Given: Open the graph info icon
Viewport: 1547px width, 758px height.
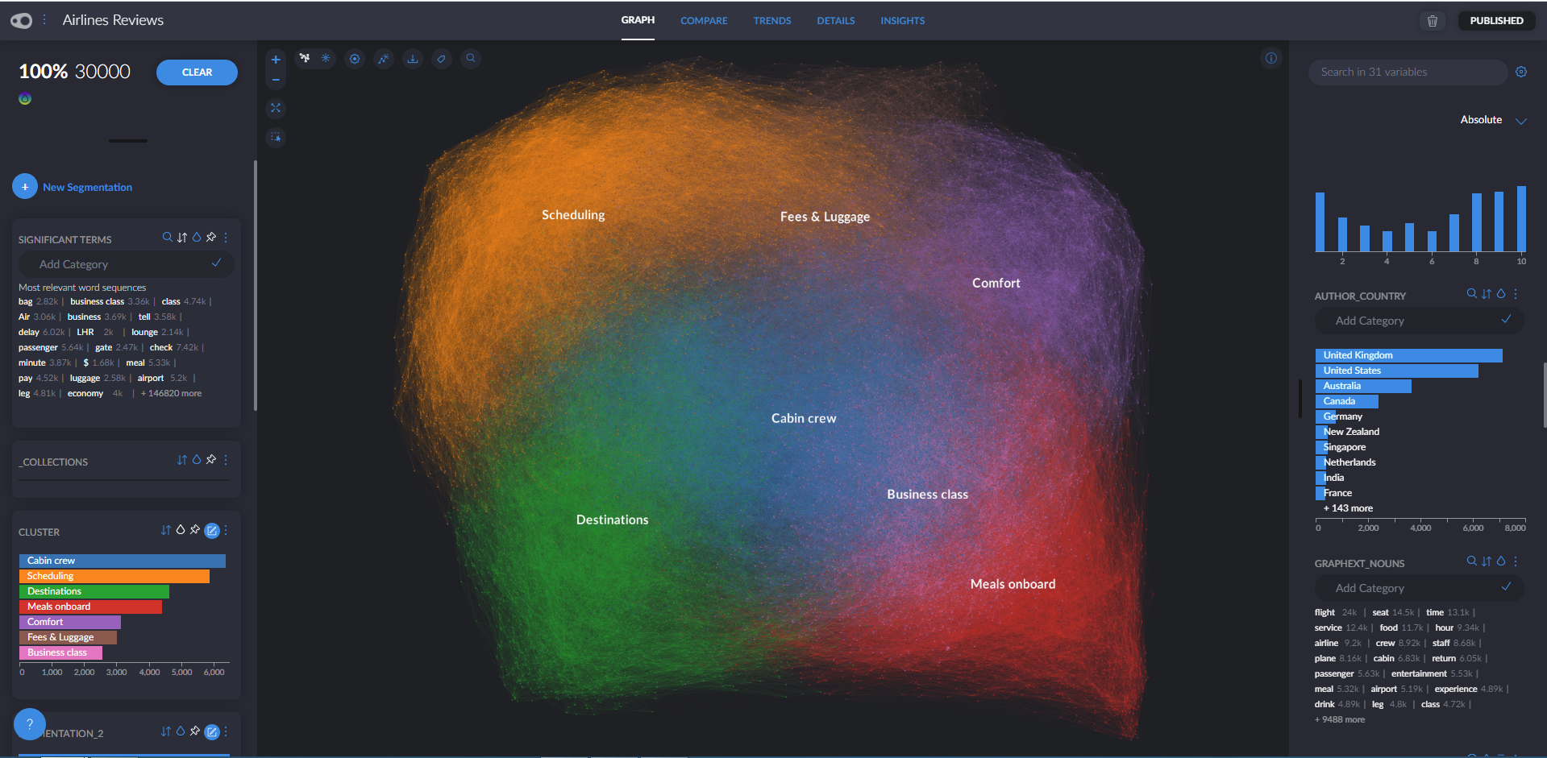Looking at the screenshot, I should pyautogui.click(x=1271, y=58).
